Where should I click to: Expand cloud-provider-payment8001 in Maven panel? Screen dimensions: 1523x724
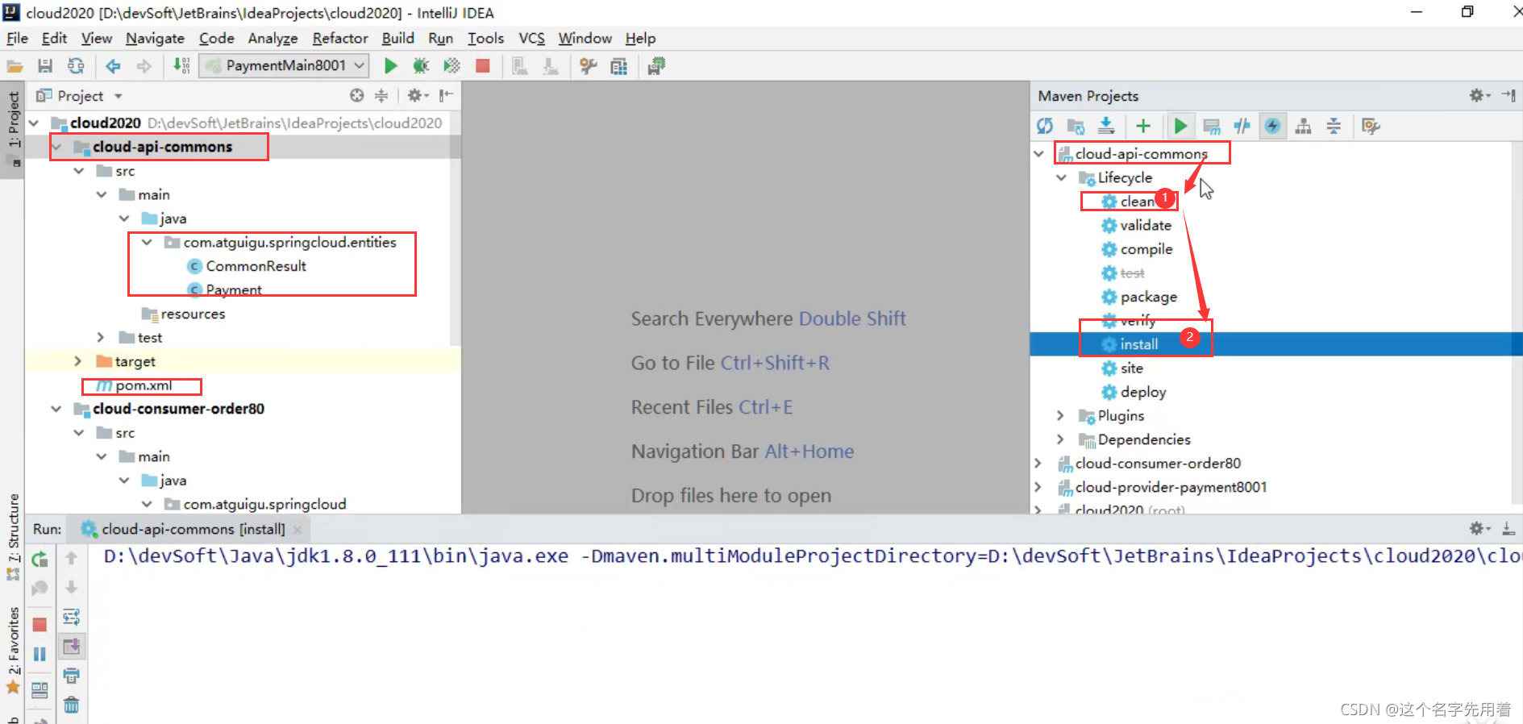tap(1038, 487)
